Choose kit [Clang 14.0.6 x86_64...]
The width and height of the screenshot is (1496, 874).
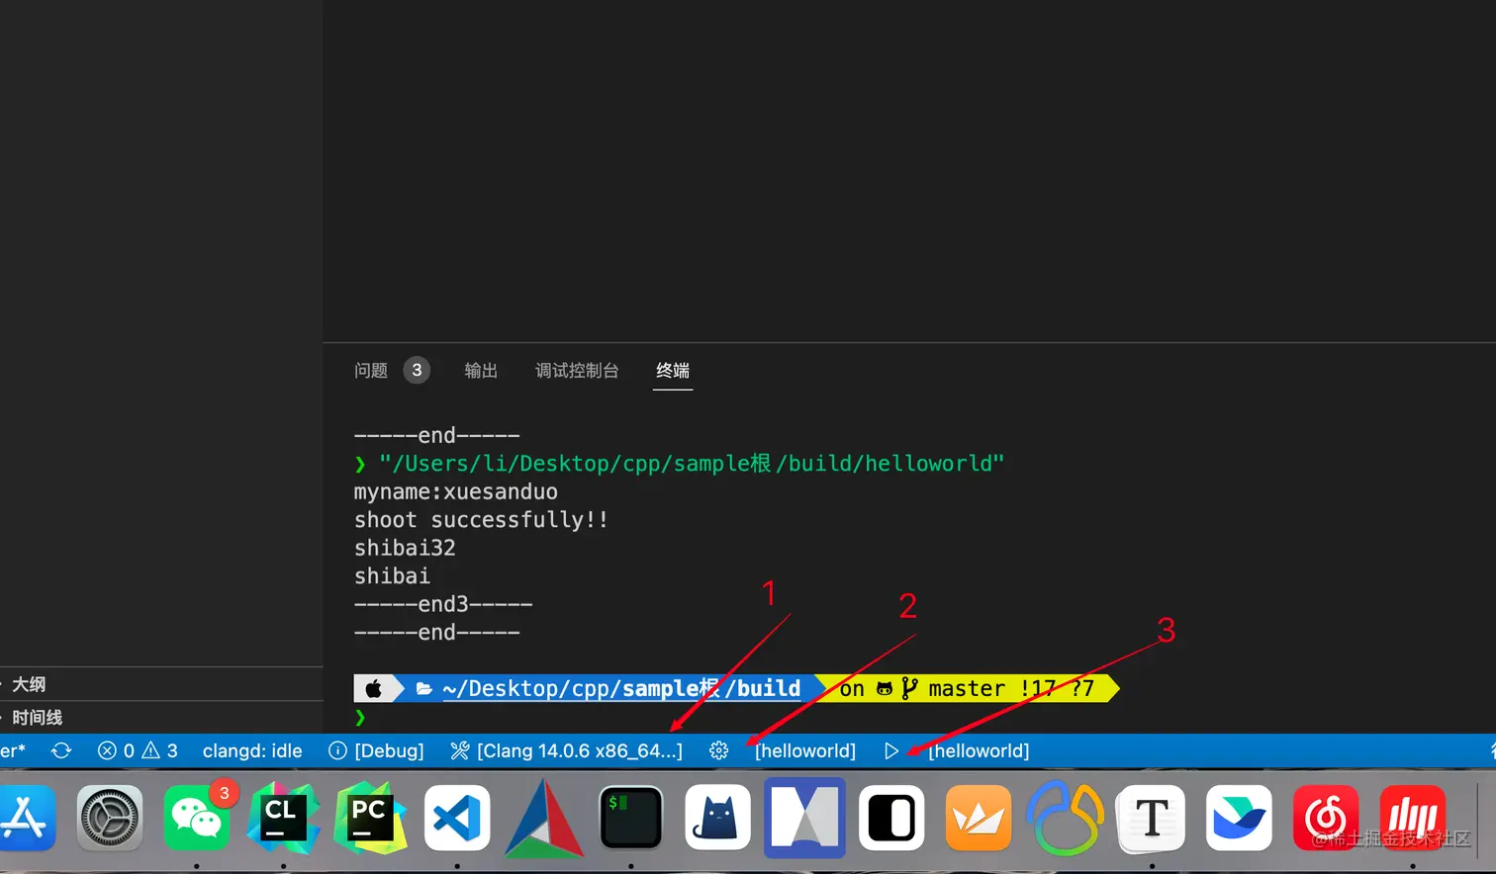pyautogui.click(x=567, y=750)
